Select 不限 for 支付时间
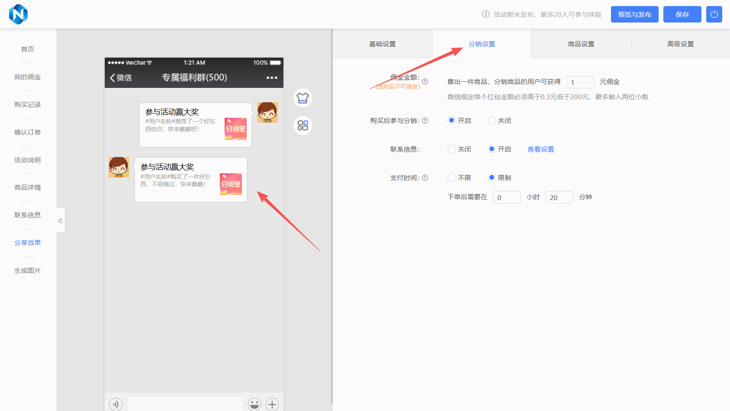 click(451, 178)
